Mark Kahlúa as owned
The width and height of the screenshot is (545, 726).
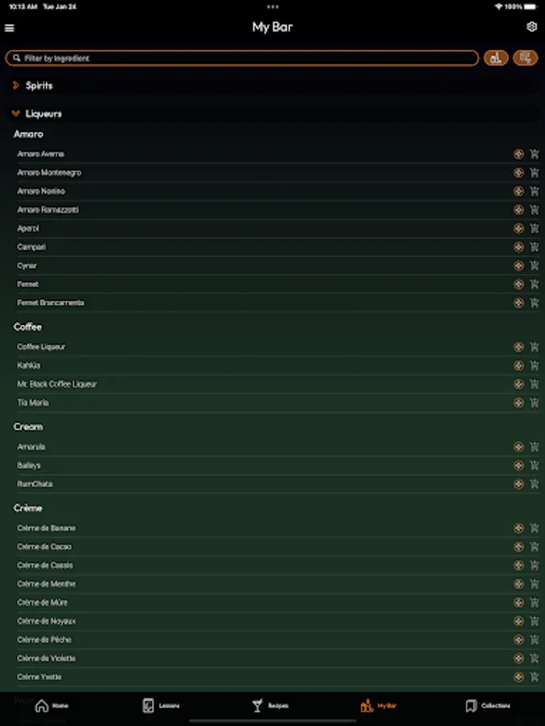(x=518, y=365)
